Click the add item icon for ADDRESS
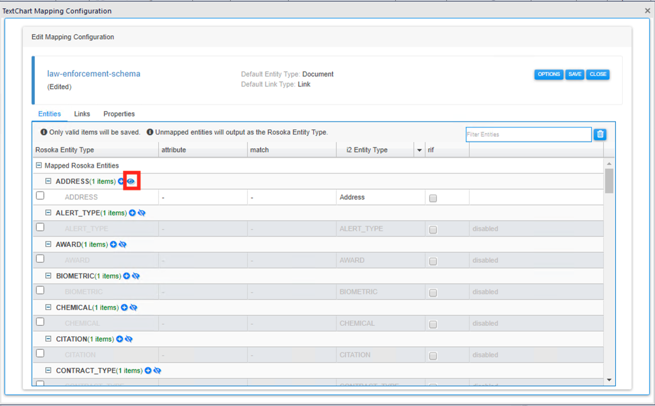Image resolution: width=655 pixels, height=406 pixels. (x=121, y=181)
